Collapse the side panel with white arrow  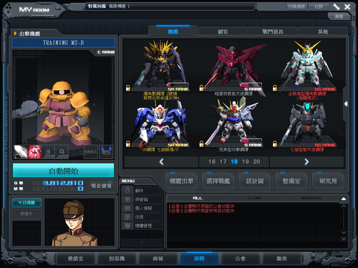(346, 104)
